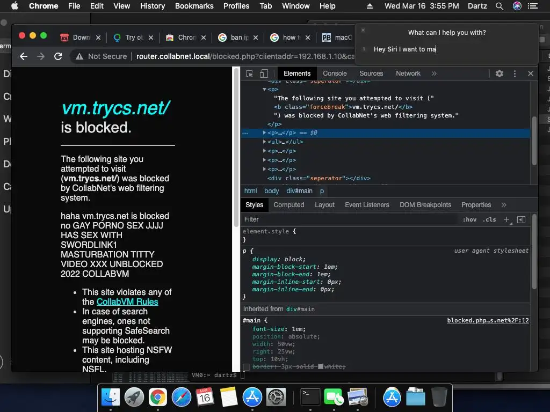Click the Not Secure warning icon
Screen dimensions: 550x412
pyautogui.click(x=79, y=56)
